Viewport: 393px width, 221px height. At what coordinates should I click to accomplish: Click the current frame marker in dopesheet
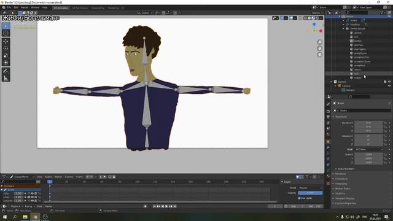(50, 182)
